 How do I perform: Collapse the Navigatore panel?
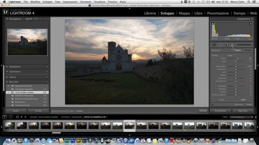7,19
